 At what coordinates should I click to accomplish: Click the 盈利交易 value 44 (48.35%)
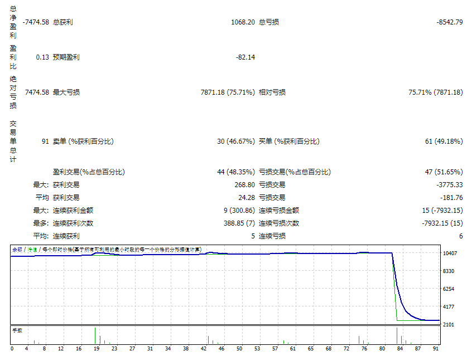coord(236,172)
